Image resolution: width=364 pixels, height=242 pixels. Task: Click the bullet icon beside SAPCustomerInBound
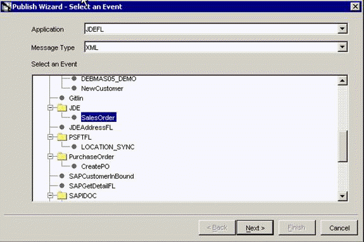[62, 176]
